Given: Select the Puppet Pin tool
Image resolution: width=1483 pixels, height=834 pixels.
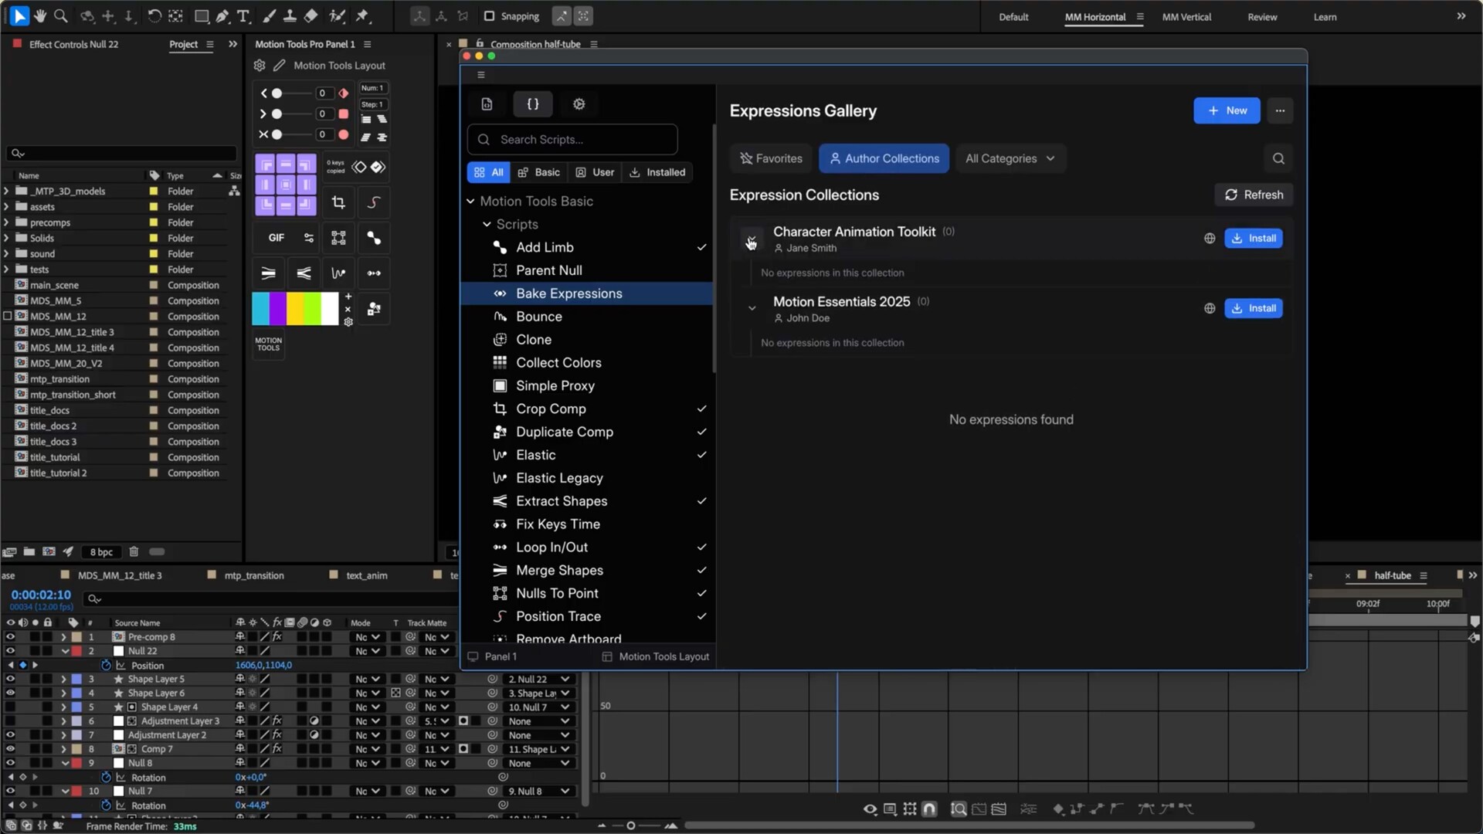Looking at the screenshot, I should coord(362,15).
